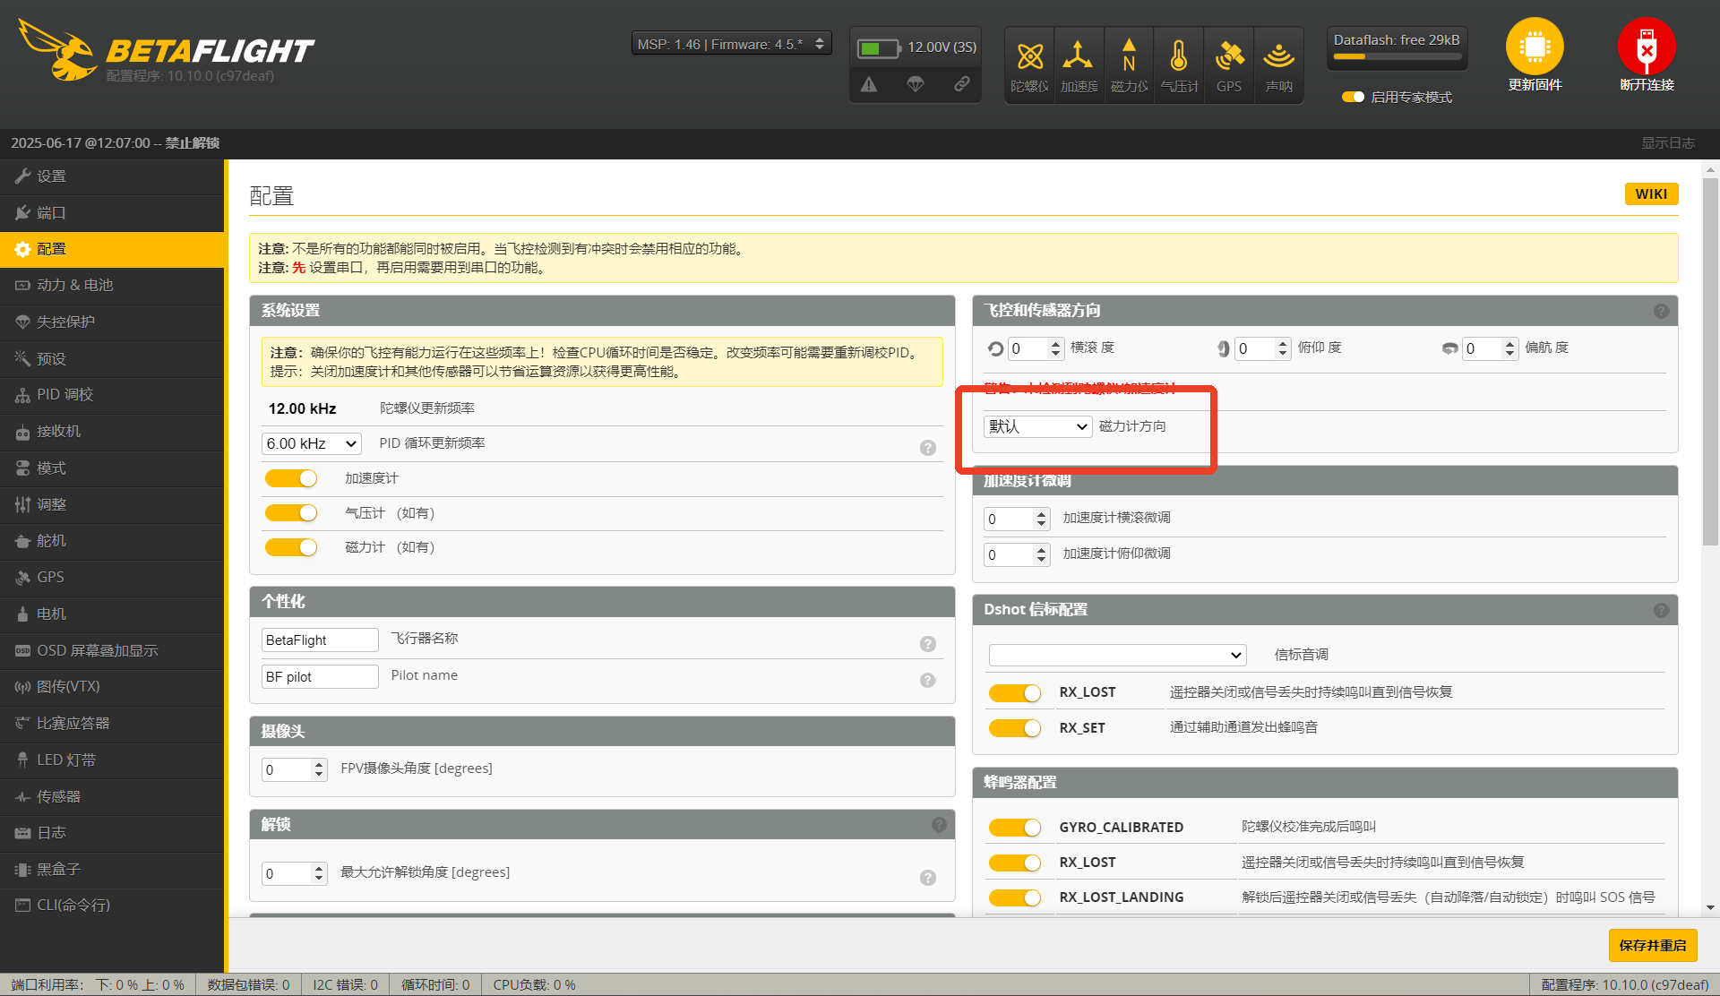The width and height of the screenshot is (1720, 996).
Task: Click the Pilot name input field
Action: point(320,676)
